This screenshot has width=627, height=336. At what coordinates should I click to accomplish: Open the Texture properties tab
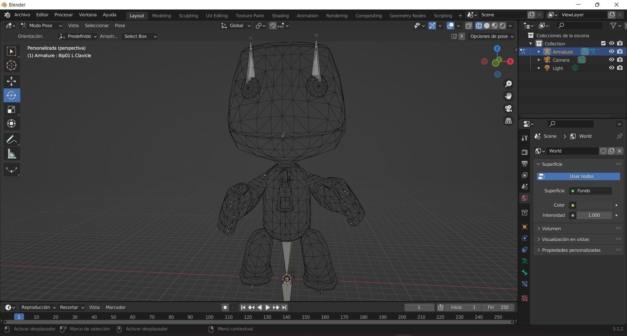coord(524,298)
